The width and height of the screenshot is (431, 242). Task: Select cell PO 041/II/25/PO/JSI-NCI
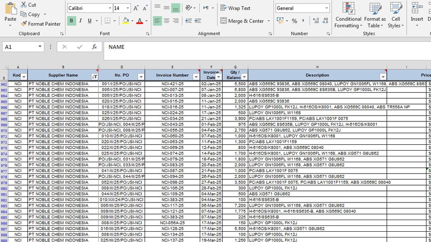pyautogui.click(x=122, y=171)
